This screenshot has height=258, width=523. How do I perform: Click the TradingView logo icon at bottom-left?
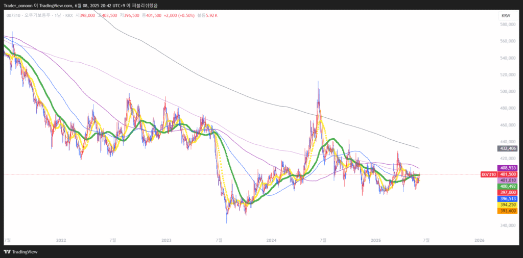tap(7, 252)
